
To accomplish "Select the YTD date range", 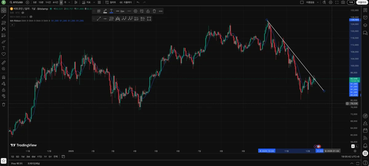I will click(40, 156).
